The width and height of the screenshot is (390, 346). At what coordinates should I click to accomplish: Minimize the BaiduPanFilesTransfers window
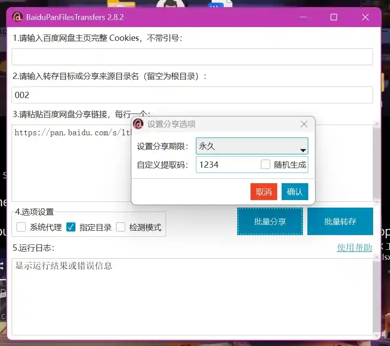tap(303, 17)
